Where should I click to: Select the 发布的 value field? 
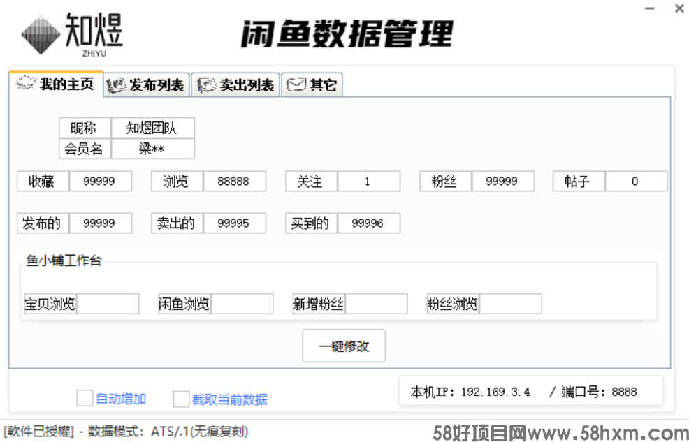pyautogui.click(x=101, y=223)
